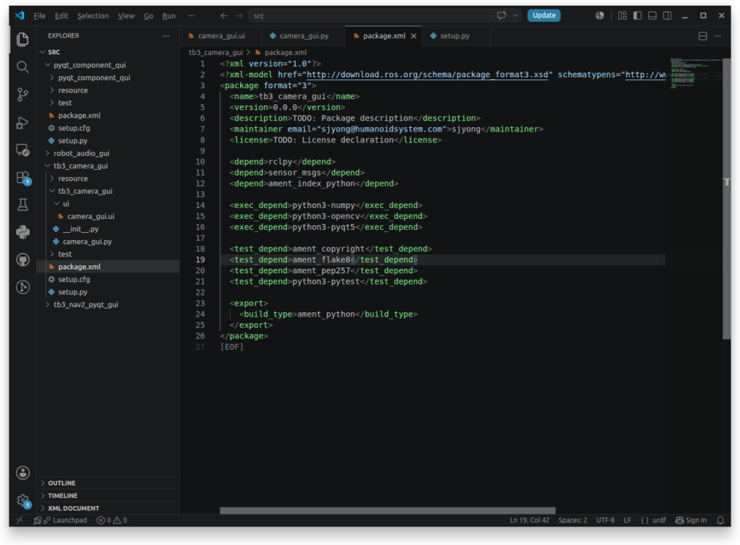This screenshot has width=740, height=545.
Task: Open Explorer Views and More Actions ellipsis
Action: [166, 36]
